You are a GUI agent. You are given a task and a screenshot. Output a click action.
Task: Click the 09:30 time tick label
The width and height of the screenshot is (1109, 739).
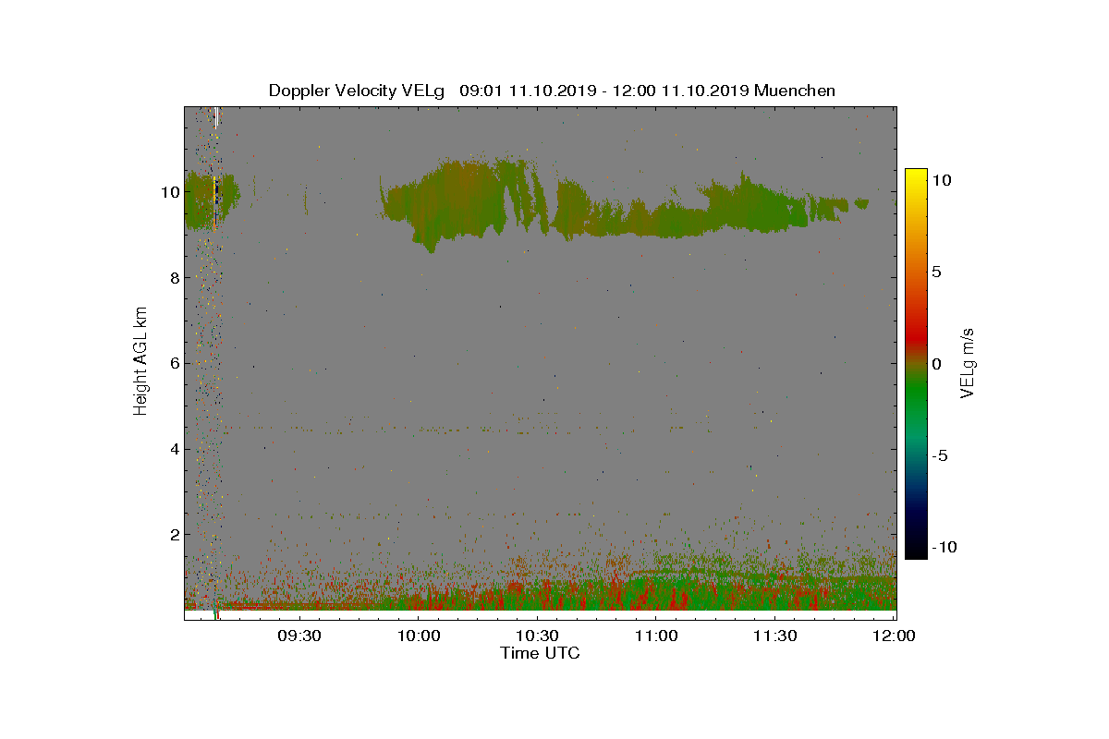299,636
